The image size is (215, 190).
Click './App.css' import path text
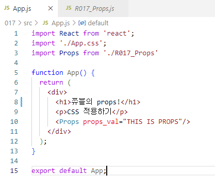[81, 43]
